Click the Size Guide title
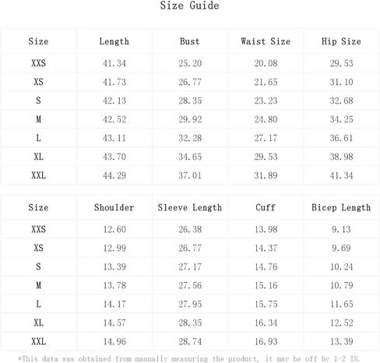The image size is (380, 363). (189, 5)
